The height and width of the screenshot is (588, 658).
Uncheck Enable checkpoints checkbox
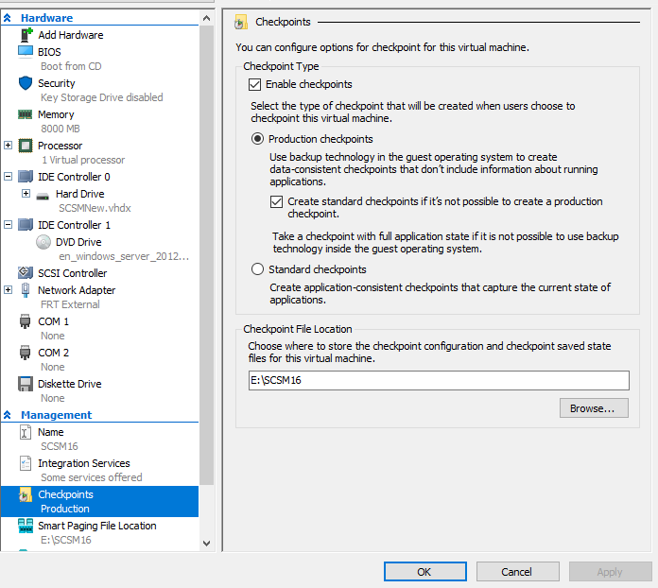(x=254, y=84)
